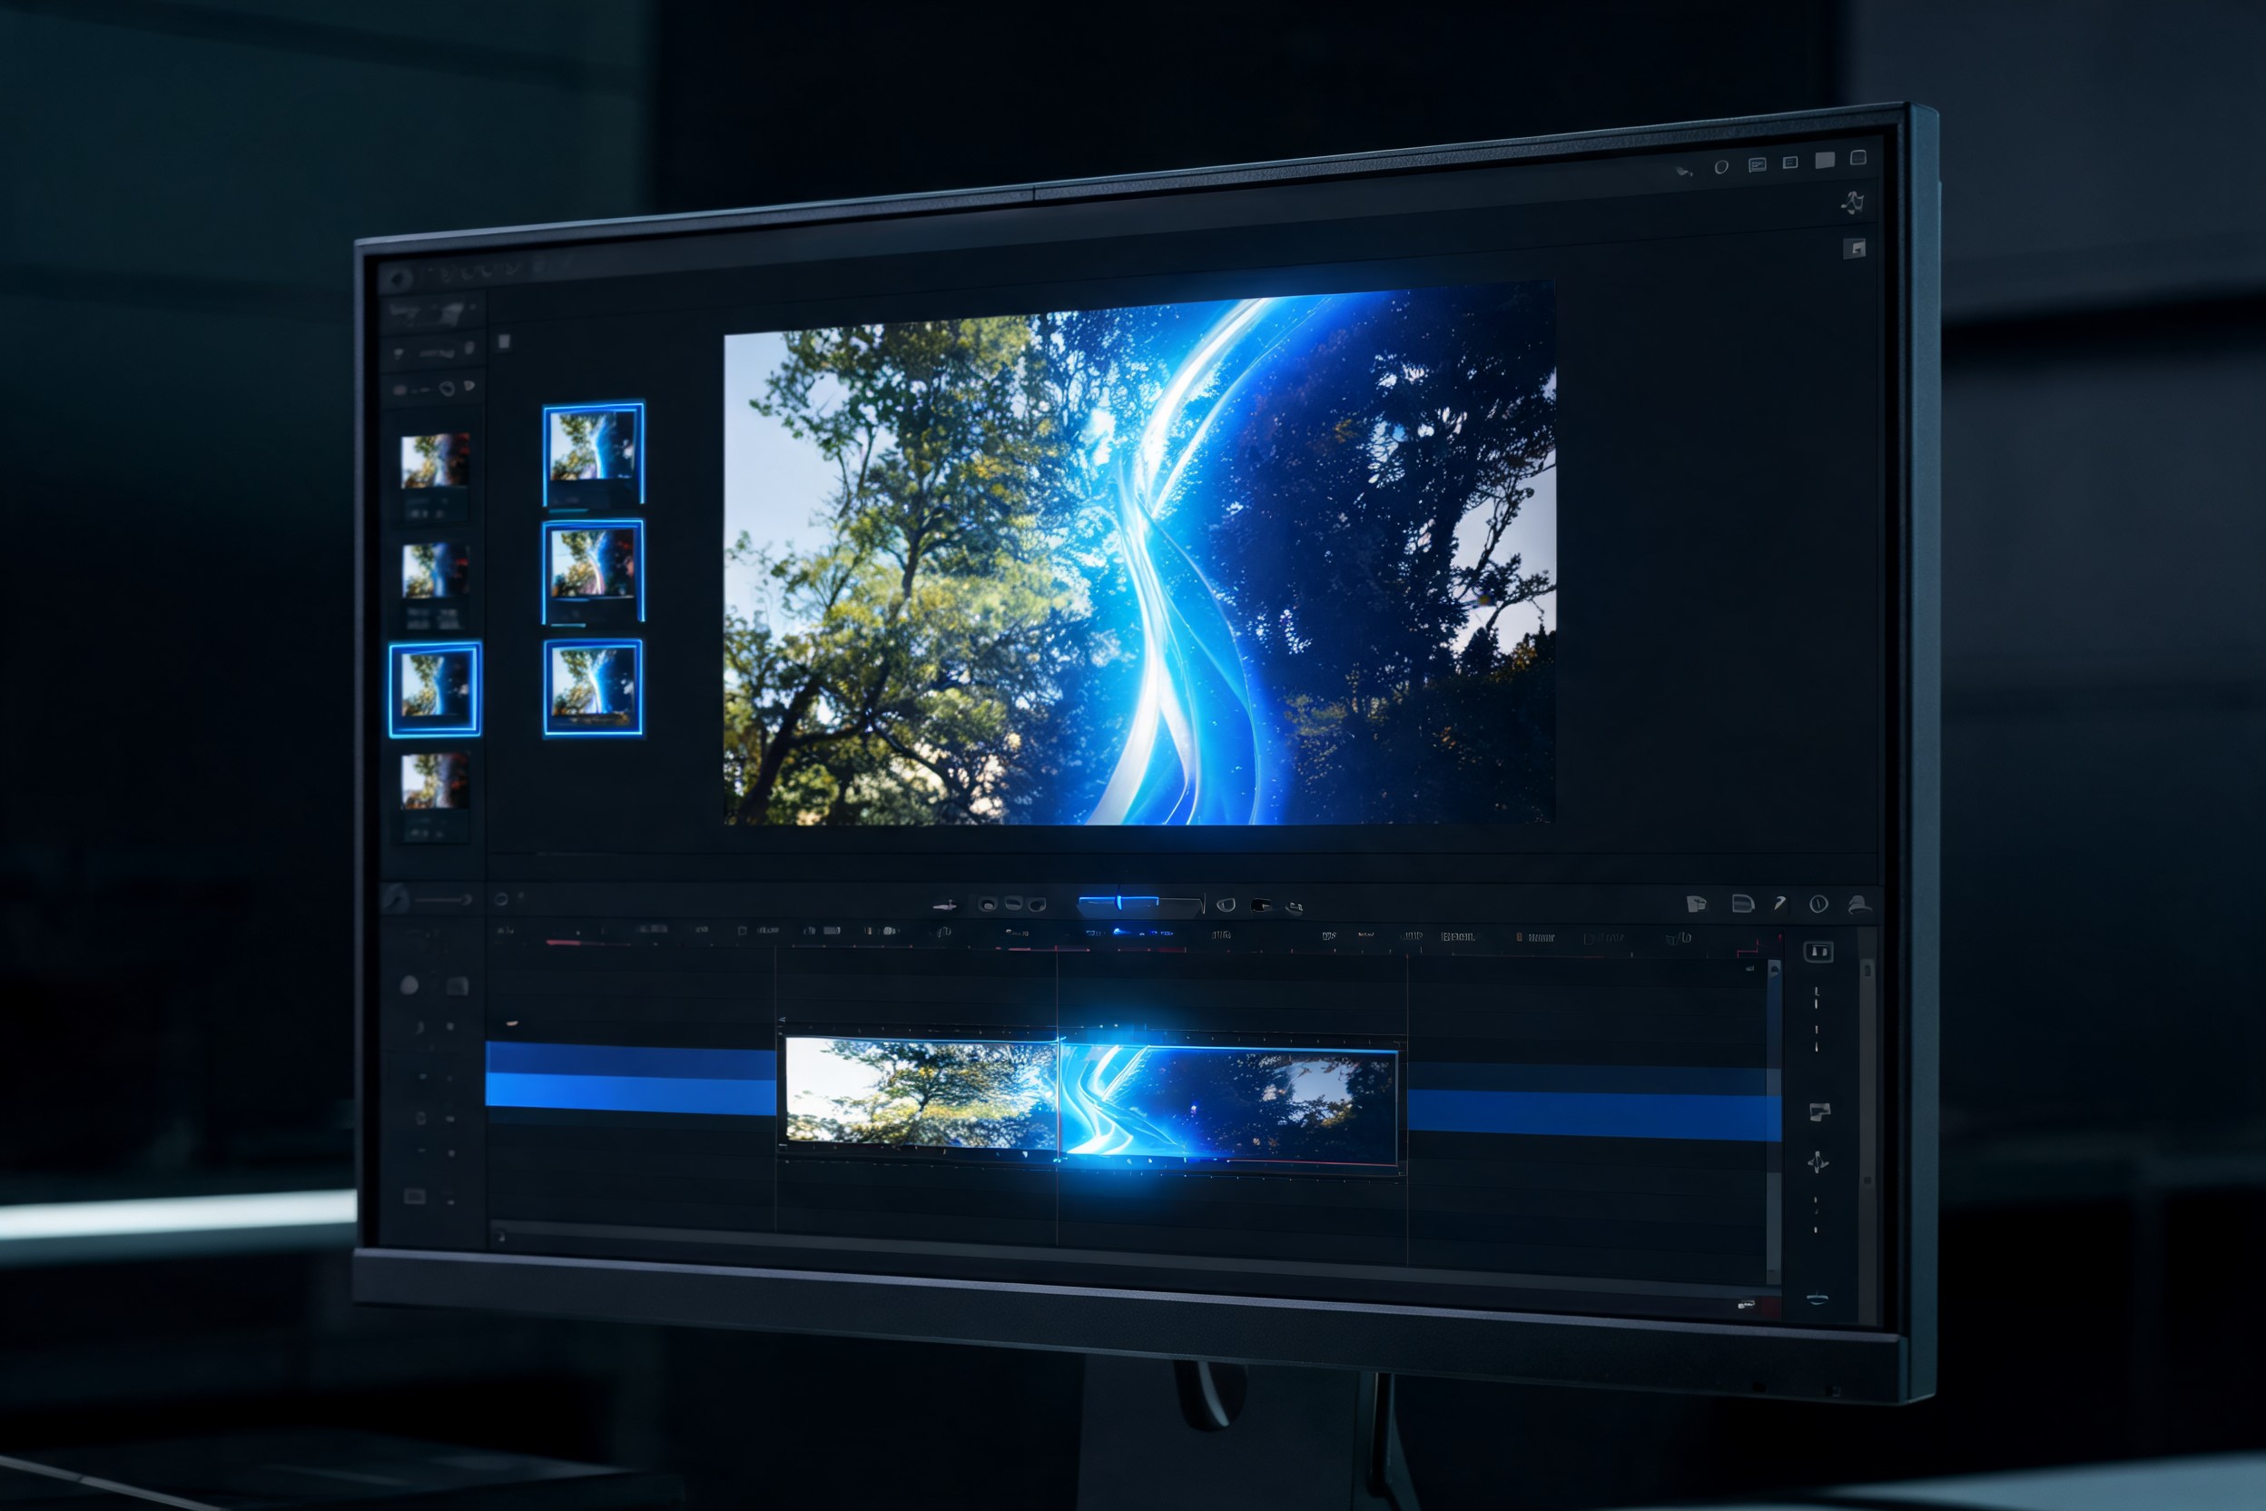Click the main preview video image
Image resolution: width=2266 pixels, height=1511 pixels.
pos(1138,553)
